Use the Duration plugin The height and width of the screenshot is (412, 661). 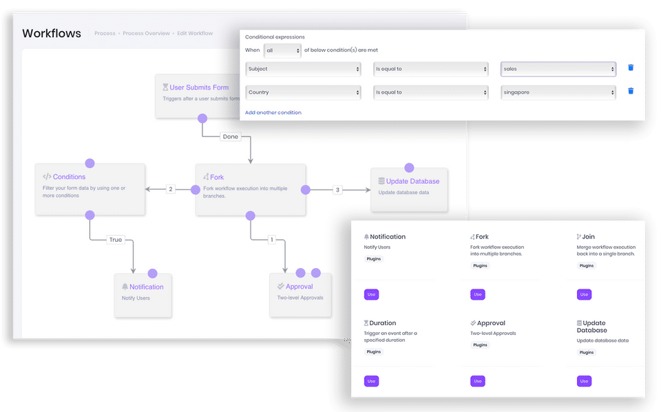point(371,381)
